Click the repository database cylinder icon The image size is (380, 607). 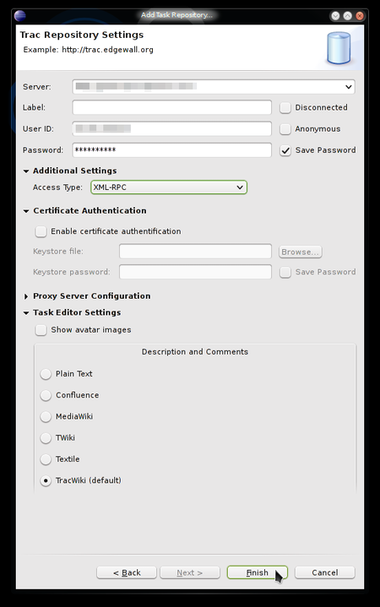pos(339,48)
